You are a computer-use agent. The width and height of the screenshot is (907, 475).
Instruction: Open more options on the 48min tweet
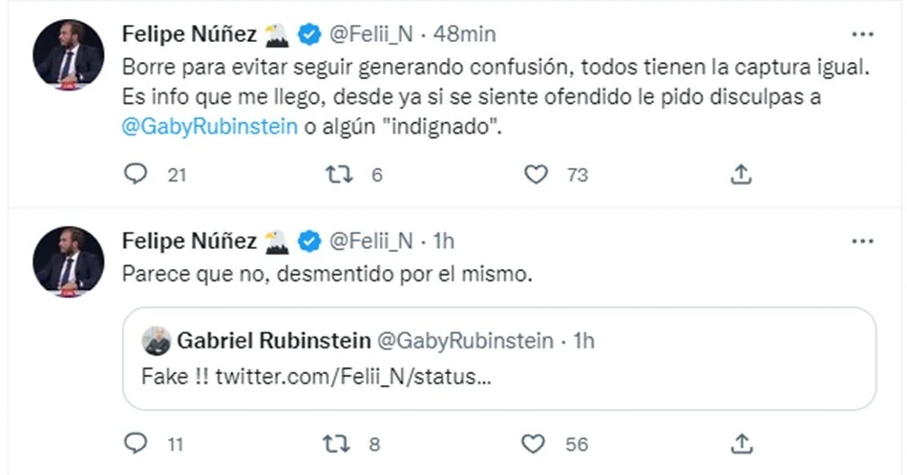pyautogui.click(x=862, y=34)
